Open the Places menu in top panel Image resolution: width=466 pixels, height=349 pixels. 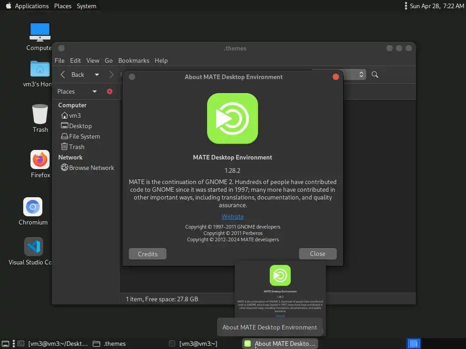click(x=63, y=6)
